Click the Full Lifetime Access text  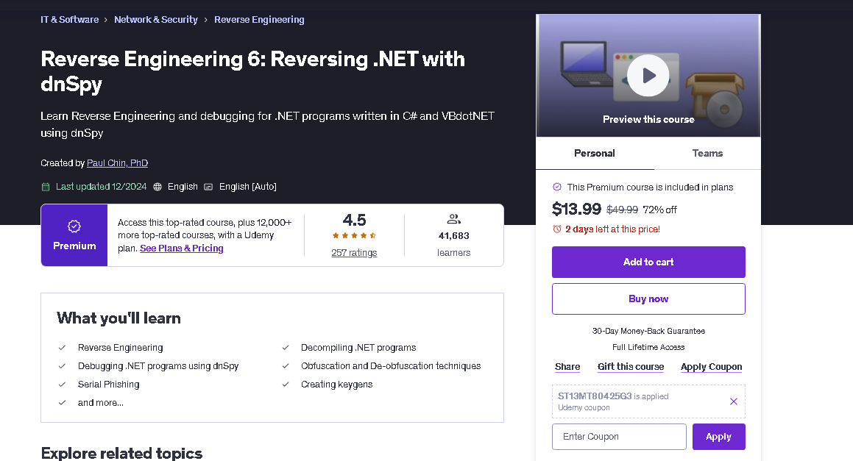(648, 347)
